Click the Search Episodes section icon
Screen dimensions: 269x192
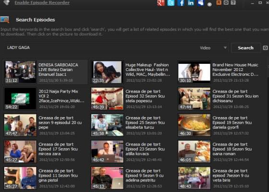5,20
